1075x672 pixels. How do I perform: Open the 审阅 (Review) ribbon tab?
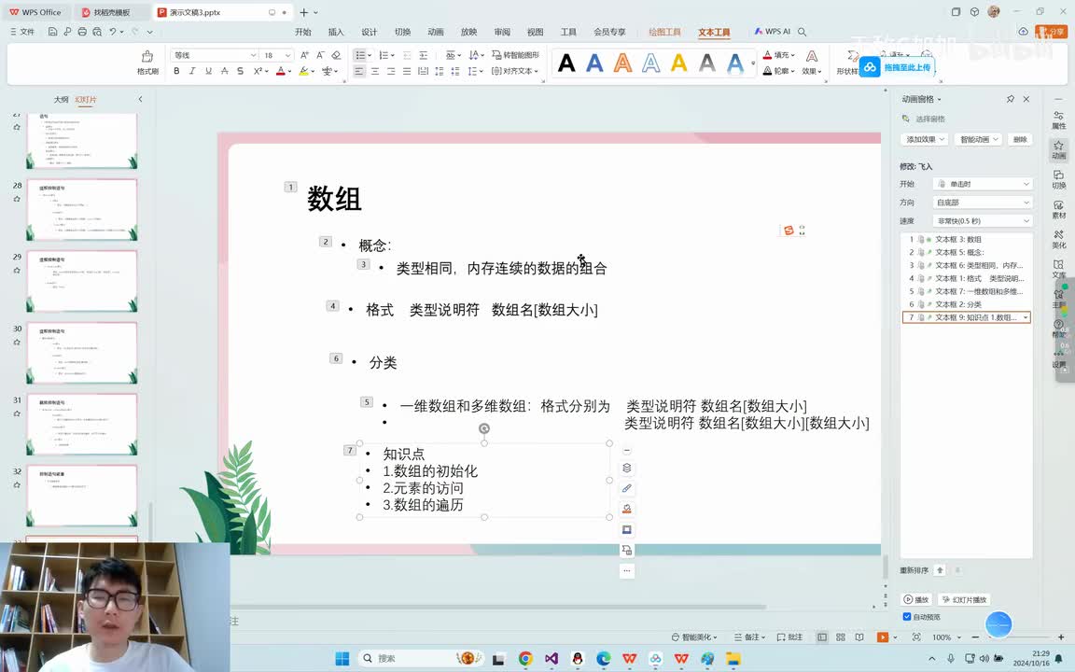tap(503, 33)
